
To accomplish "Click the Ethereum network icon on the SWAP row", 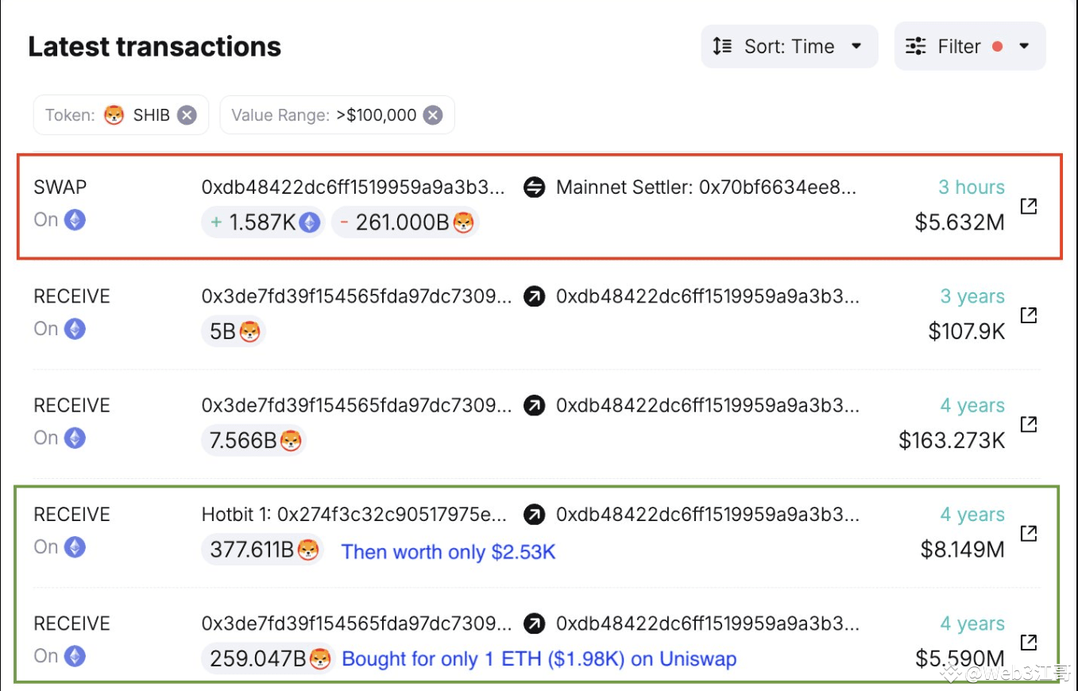I will pyautogui.click(x=74, y=220).
